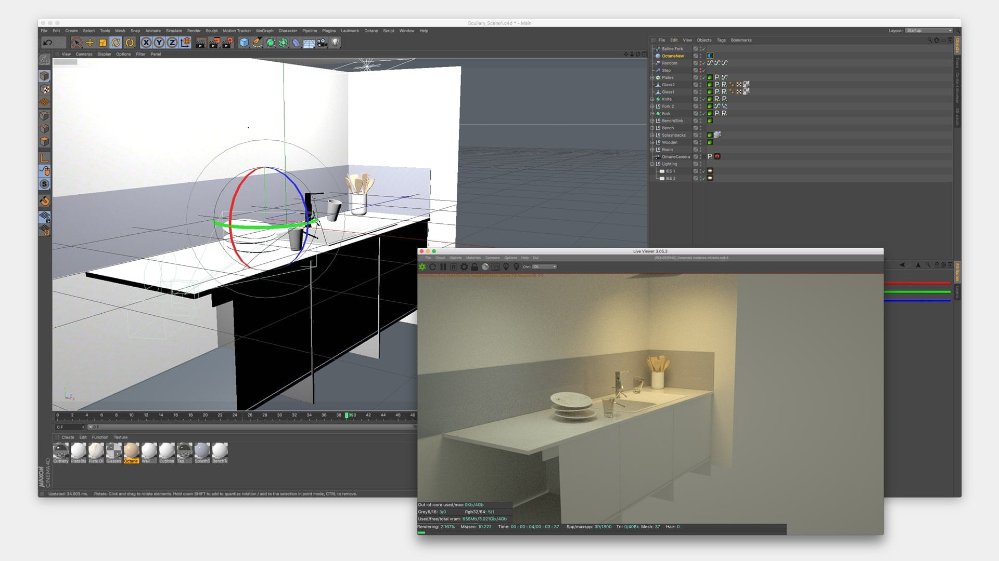Open the Floor environment icon
Viewport: 999px width, 561px height.
click(309, 43)
